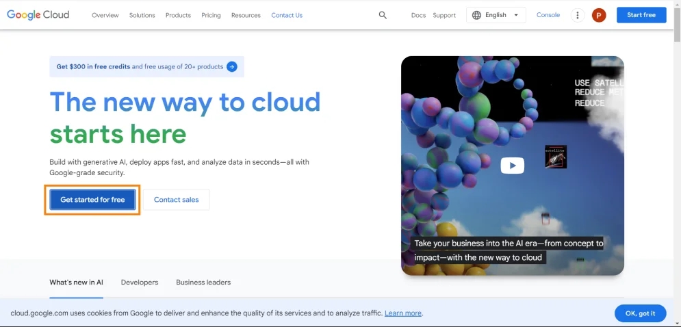The height and width of the screenshot is (327, 681).
Task: Open the profile avatar P
Action: tap(598, 15)
